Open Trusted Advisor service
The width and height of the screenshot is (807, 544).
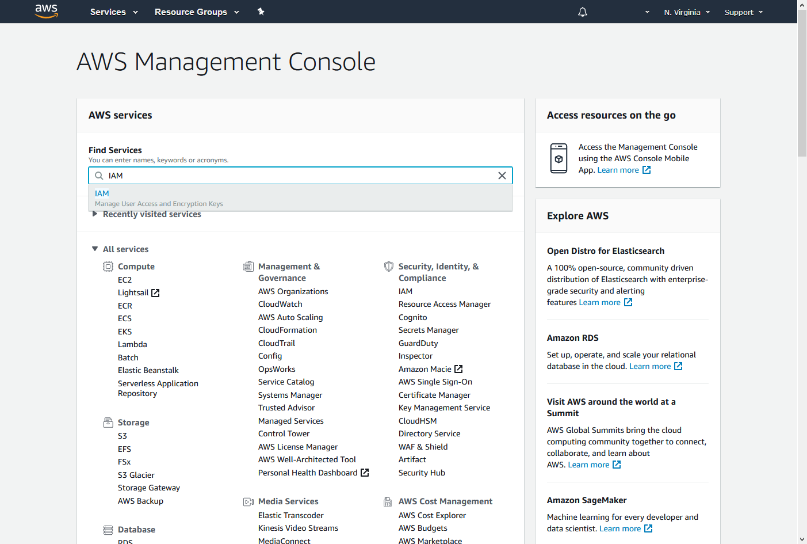click(x=286, y=408)
